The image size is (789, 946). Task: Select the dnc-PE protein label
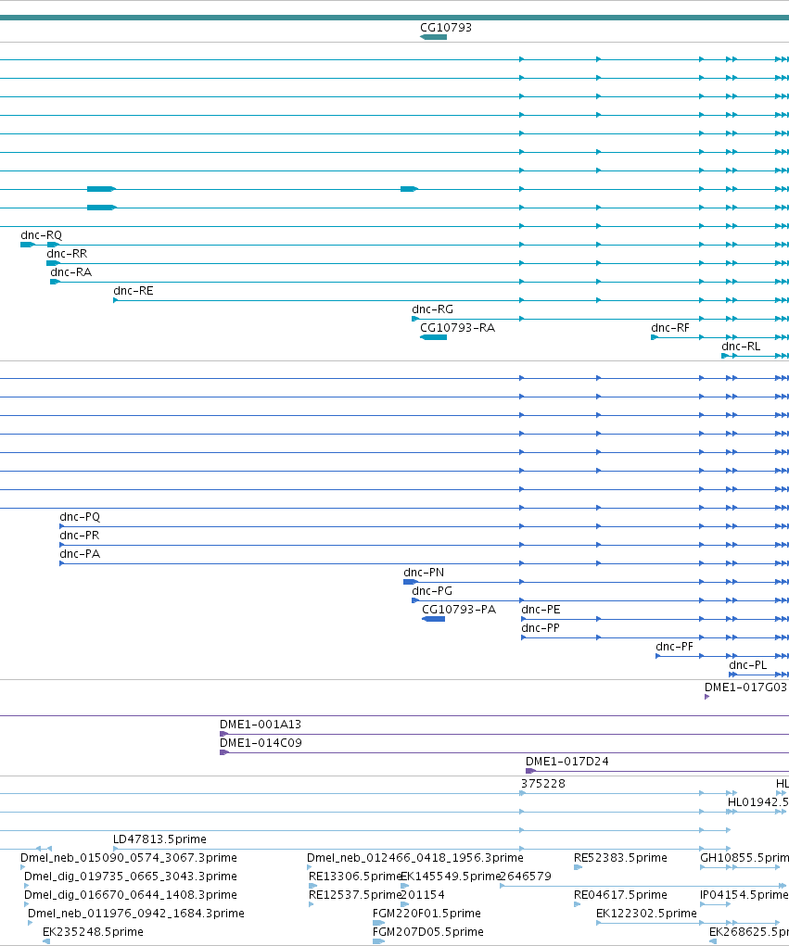[x=541, y=610]
